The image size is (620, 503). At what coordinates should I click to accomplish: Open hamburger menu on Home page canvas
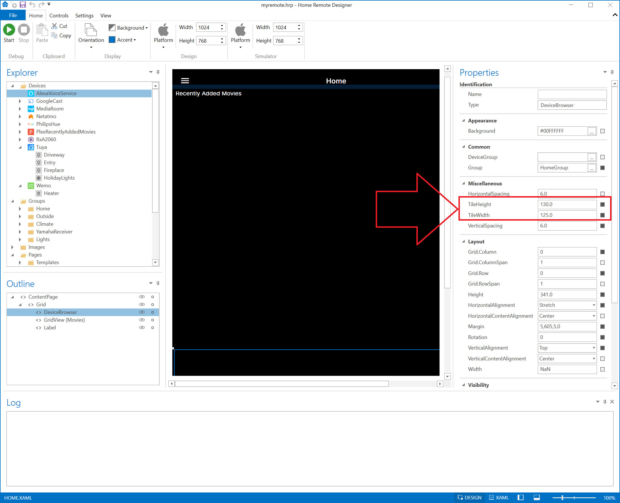tap(185, 81)
